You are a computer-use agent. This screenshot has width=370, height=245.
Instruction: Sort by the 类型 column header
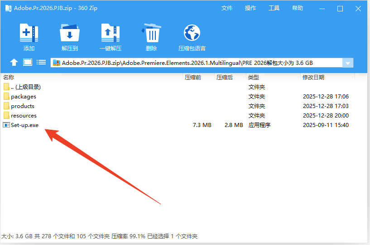click(x=254, y=77)
